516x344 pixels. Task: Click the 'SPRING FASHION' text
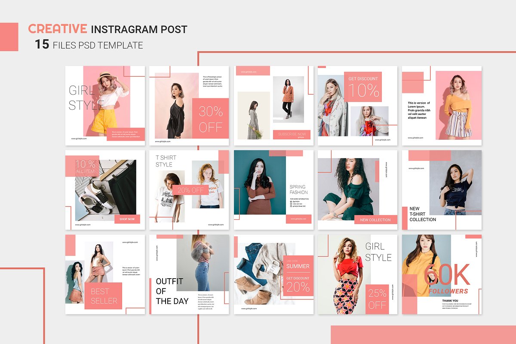tap(298, 190)
